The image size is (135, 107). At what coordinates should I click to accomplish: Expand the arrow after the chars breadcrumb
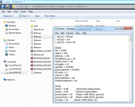(x=75, y=6)
